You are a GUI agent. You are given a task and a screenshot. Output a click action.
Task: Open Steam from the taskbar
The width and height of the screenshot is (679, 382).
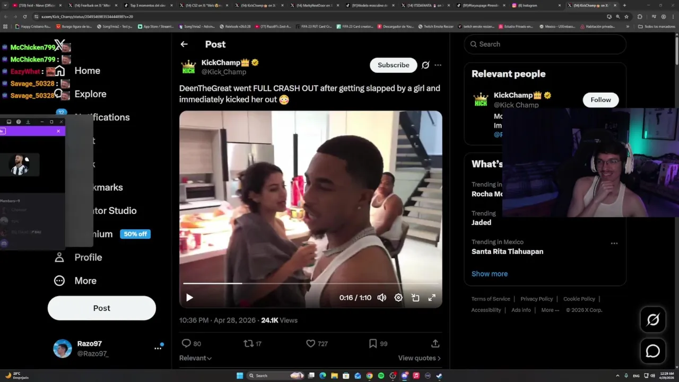tap(439, 376)
